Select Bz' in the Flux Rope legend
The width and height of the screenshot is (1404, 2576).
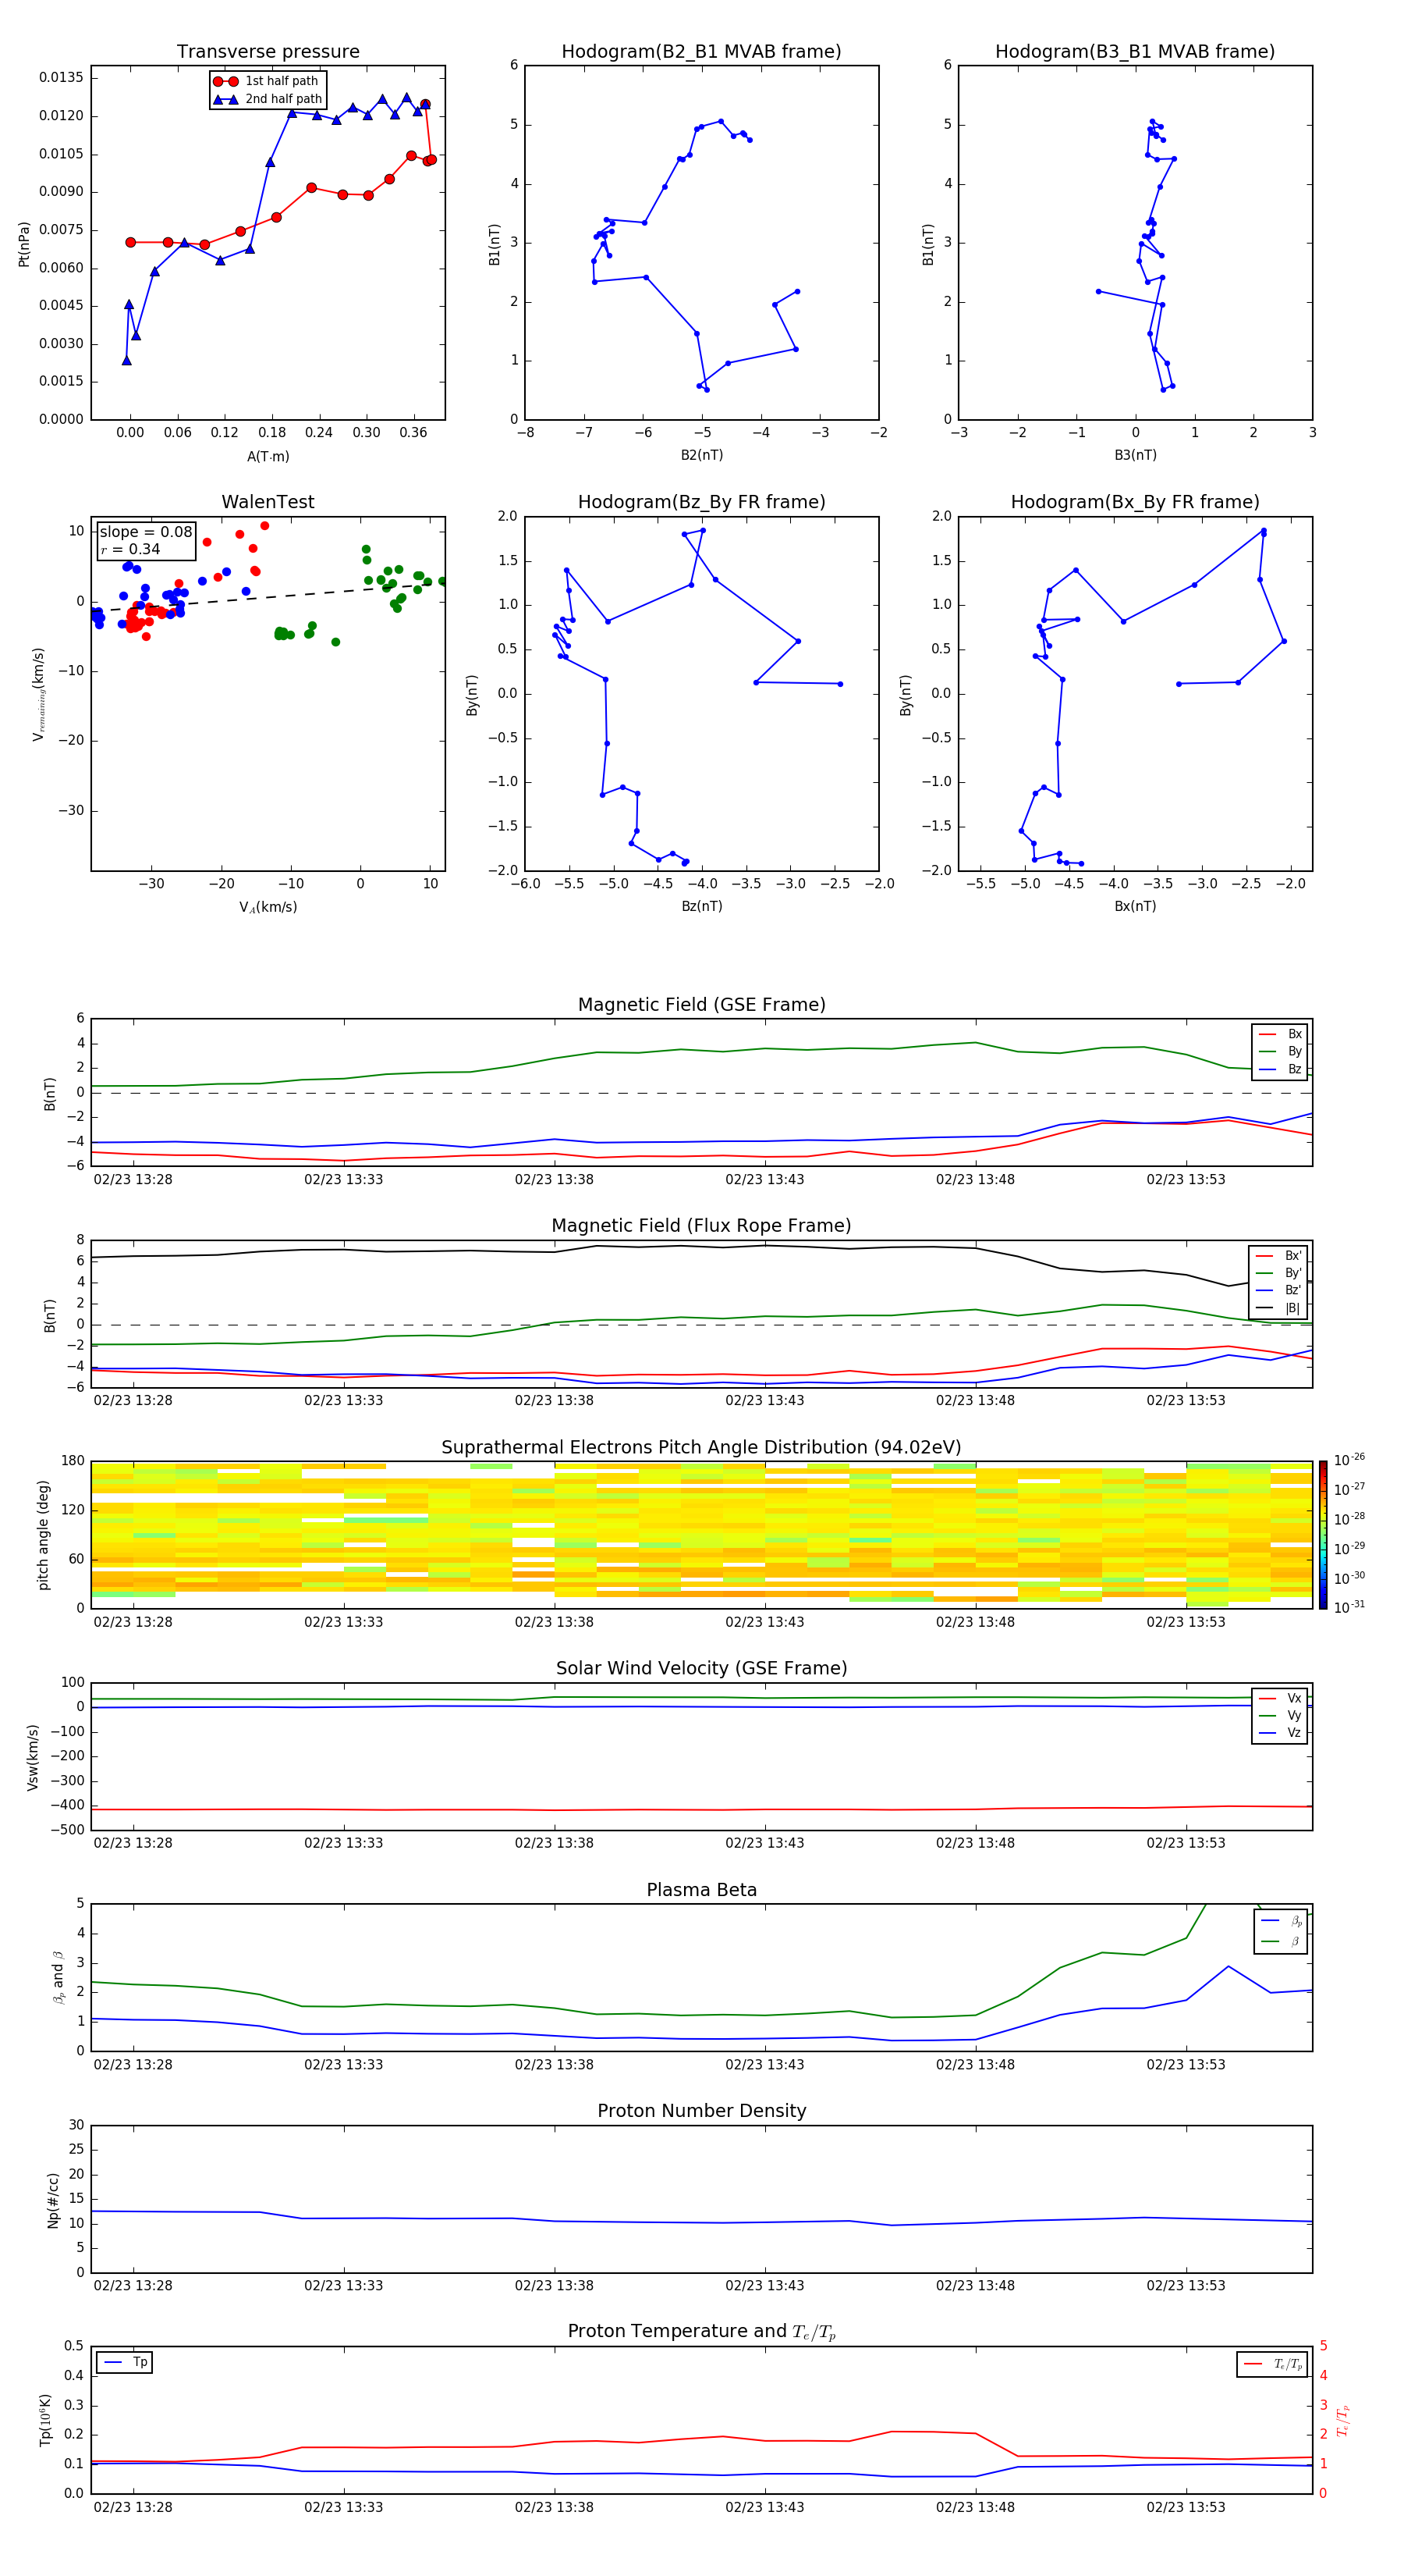point(1279,1290)
